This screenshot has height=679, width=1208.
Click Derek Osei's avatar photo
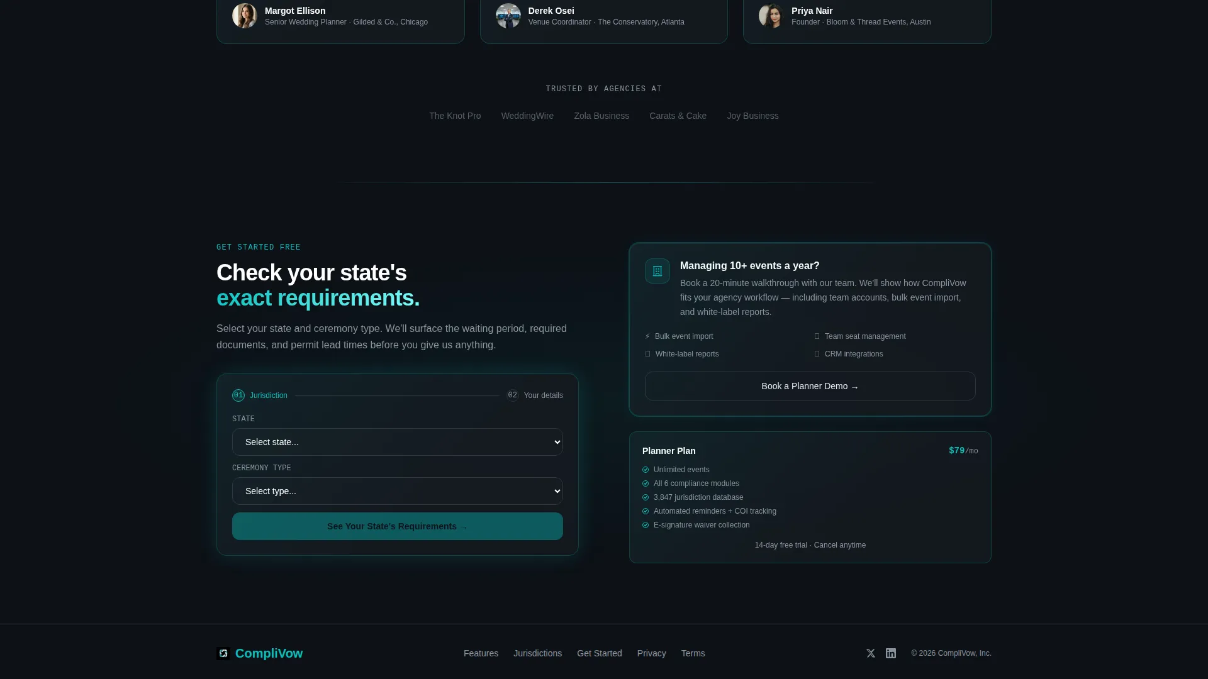coord(508,16)
